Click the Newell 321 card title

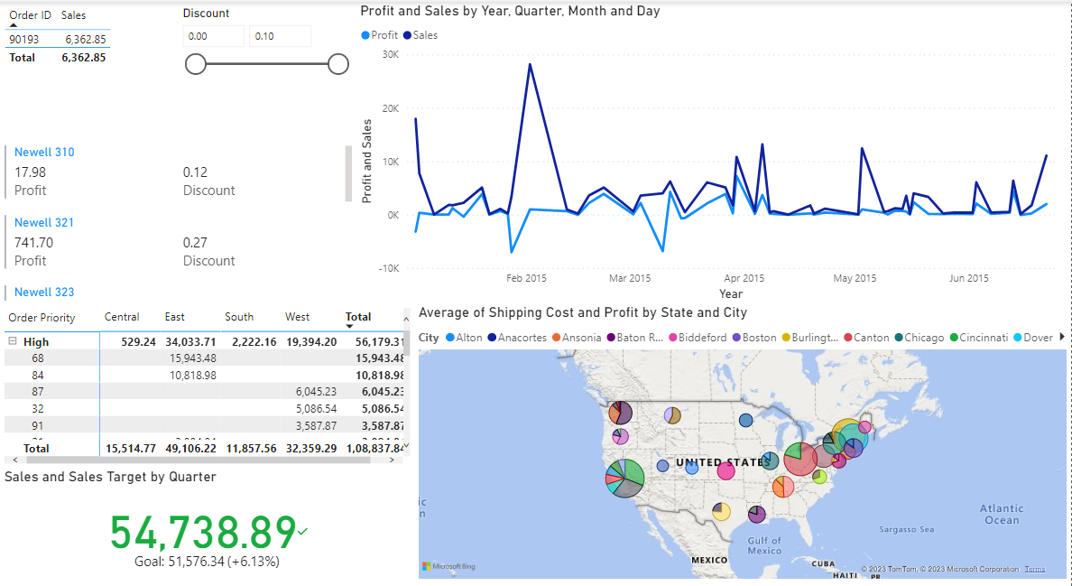click(x=44, y=222)
